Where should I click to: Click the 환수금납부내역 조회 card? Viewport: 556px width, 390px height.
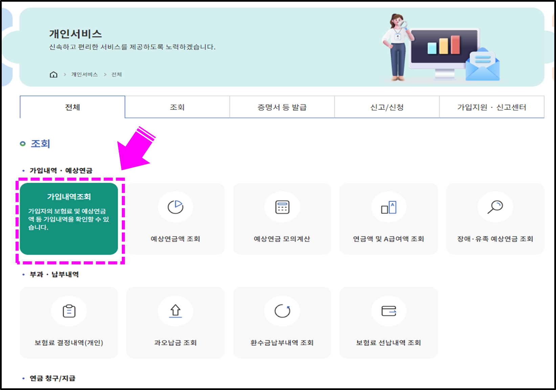[x=282, y=322]
